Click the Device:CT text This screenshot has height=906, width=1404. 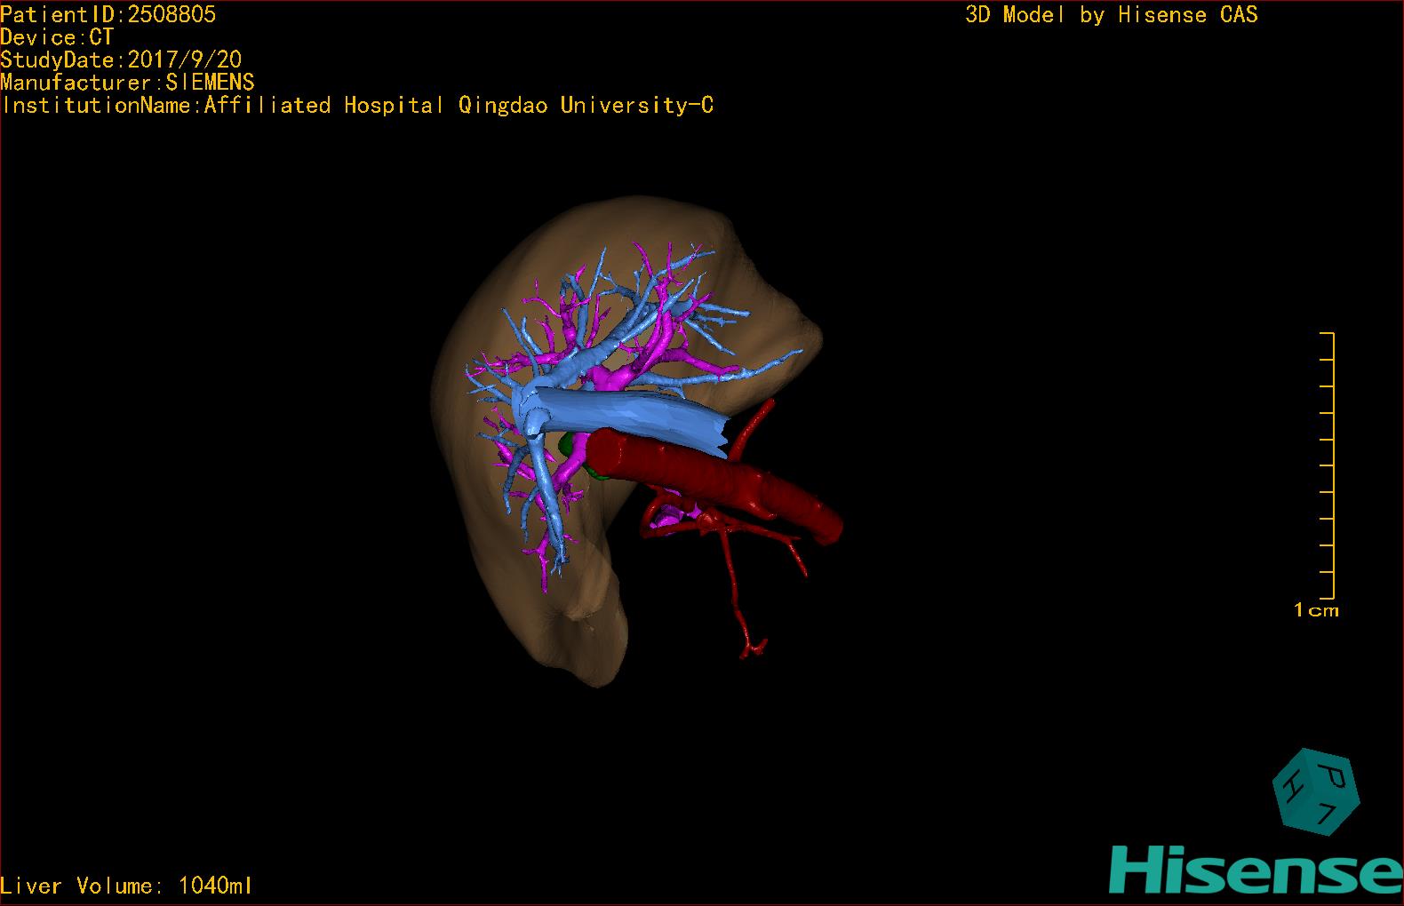pos(57,37)
